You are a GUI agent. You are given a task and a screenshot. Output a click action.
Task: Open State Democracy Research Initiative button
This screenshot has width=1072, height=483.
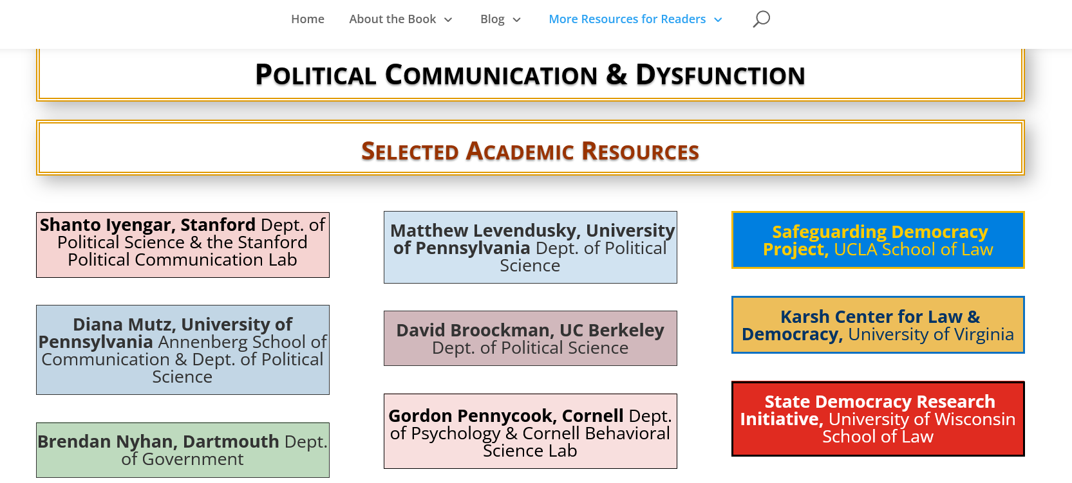coord(878,419)
